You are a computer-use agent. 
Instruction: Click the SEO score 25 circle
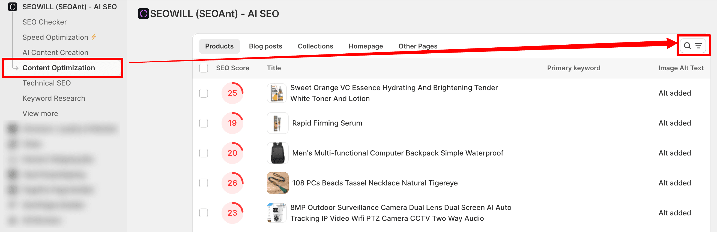pyautogui.click(x=232, y=93)
